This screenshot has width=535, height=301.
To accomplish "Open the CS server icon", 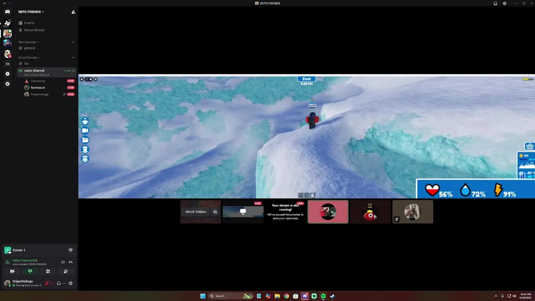I will tap(8, 64).
